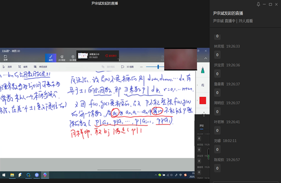Open the 2D shapes tool
This screenshot has height=183, width=281.
pos(62,58)
